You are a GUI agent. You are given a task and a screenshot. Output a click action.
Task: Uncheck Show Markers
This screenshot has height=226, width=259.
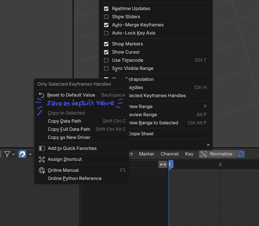(x=106, y=44)
